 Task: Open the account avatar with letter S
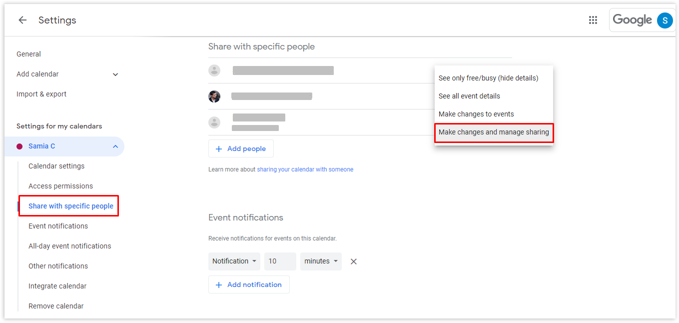pyautogui.click(x=665, y=20)
